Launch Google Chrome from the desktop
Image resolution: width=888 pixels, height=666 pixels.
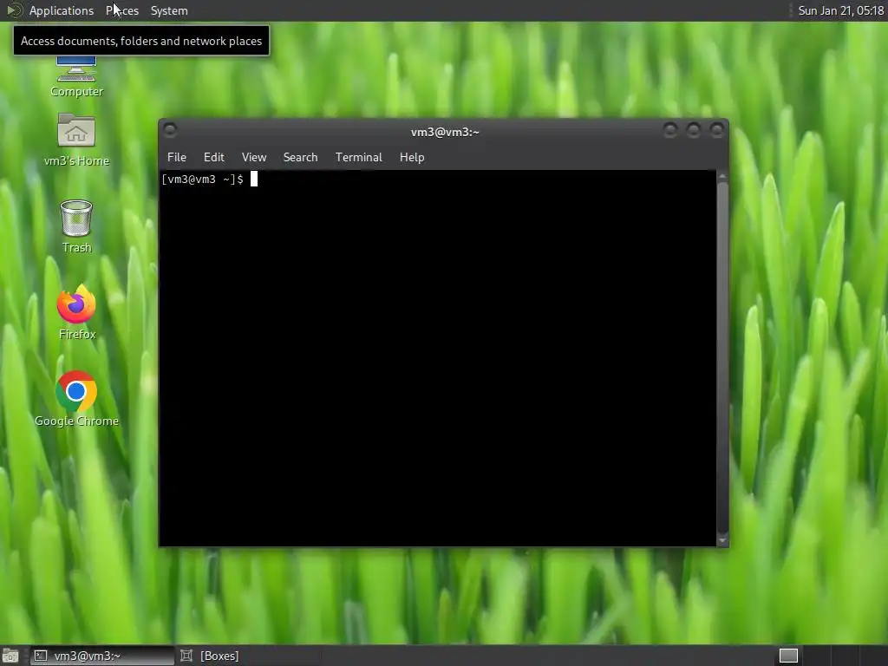[76, 399]
